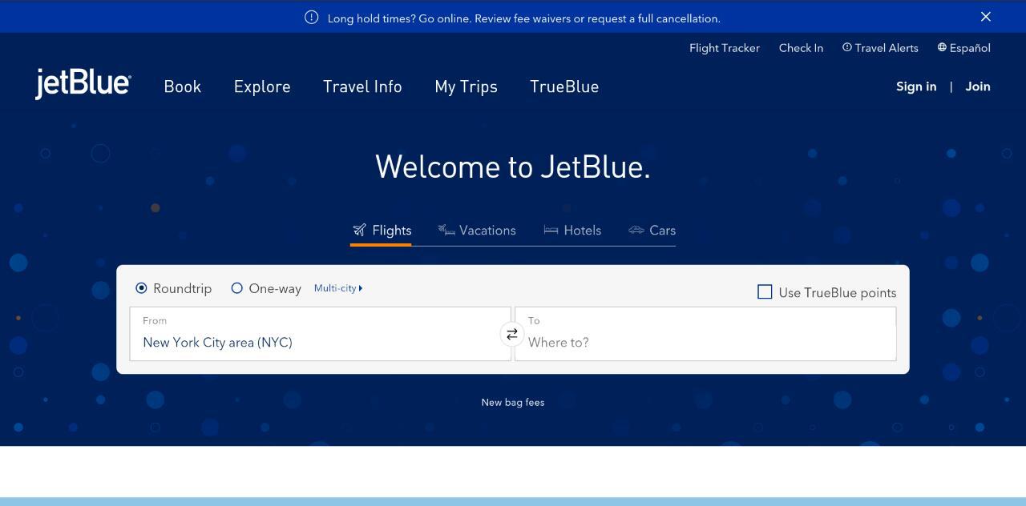Viewport: 1026px width, 506px height.
Task: Open the Travel Info menu
Action: coord(362,86)
